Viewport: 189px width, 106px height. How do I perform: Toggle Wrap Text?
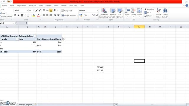point(67,11)
